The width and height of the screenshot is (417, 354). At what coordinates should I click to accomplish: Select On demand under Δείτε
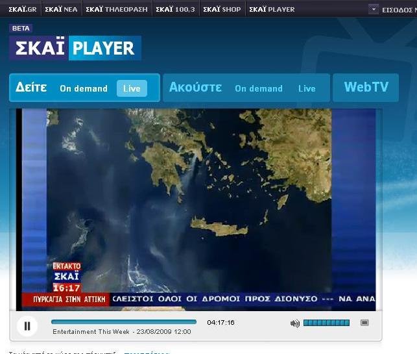tap(84, 88)
